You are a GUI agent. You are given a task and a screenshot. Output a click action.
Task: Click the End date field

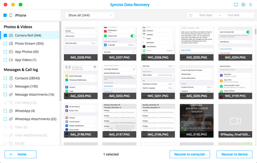pyautogui.click(x=234, y=15)
